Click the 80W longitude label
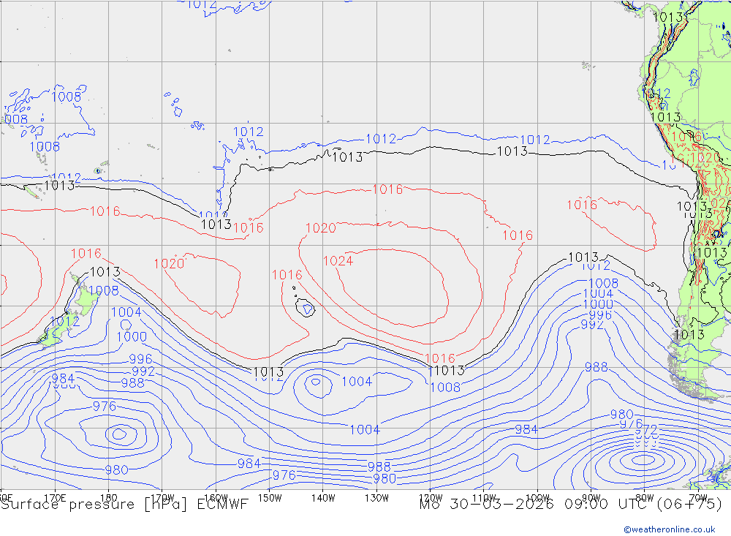The image size is (731, 536). 645,497
